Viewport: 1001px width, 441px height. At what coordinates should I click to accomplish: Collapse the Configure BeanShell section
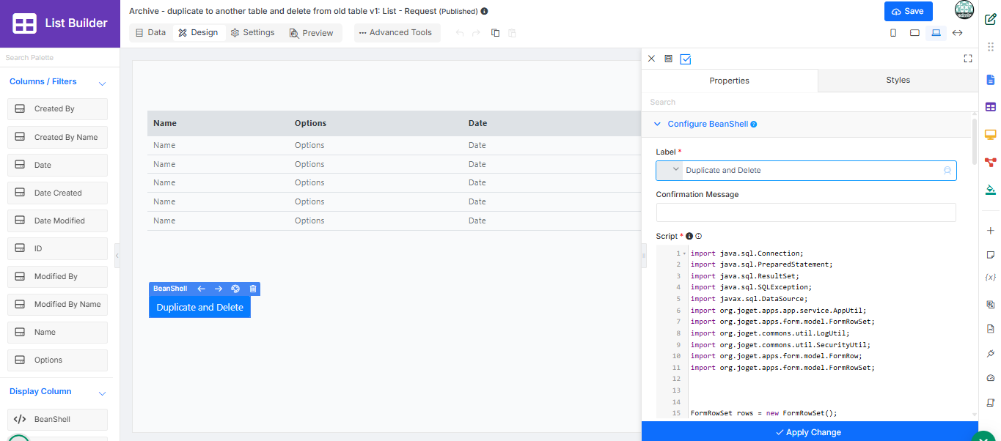coord(657,125)
